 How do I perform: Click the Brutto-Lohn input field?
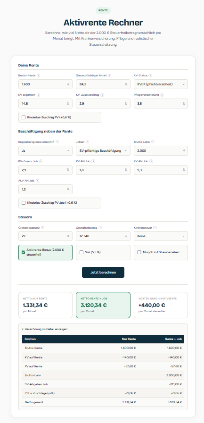[161, 150]
